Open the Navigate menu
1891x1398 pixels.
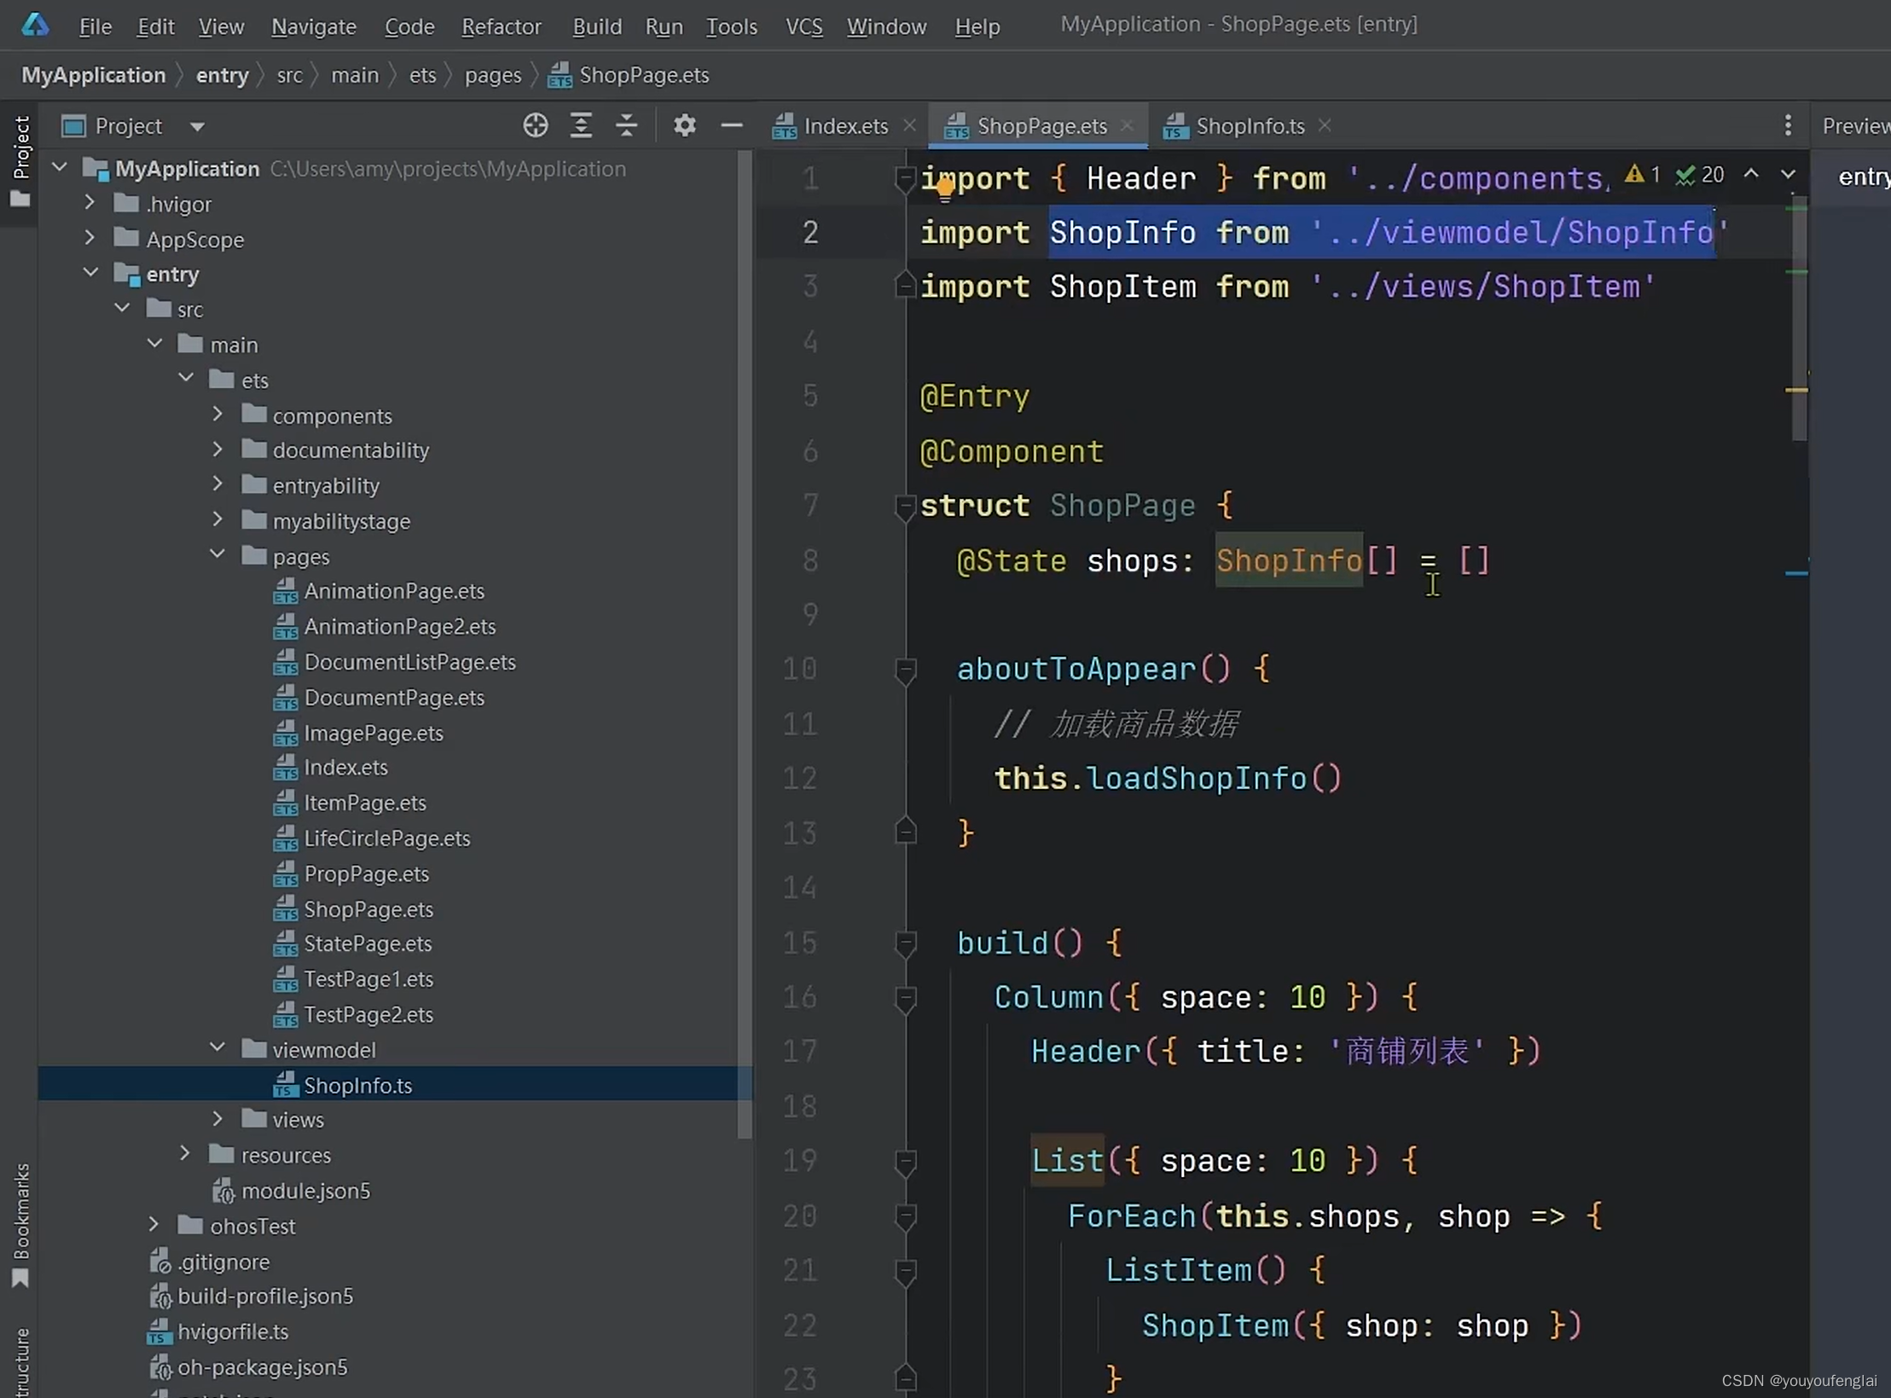(x=314, y=26)
